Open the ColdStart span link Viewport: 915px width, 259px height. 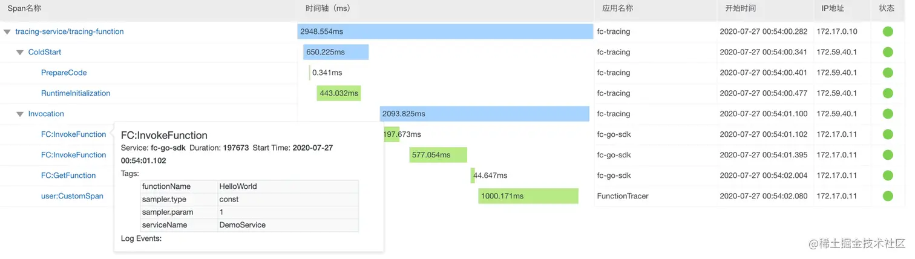click(x=45, y=52)
